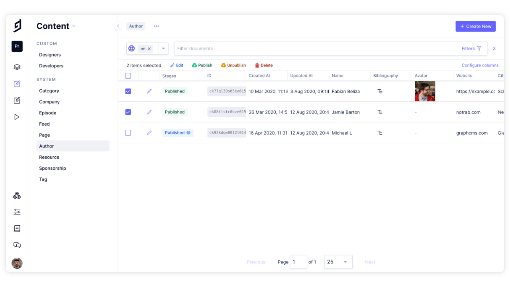Open the Webhooks icon in sidebar
The width and height of the screenshot is (510, 287).
coord(17,196)
